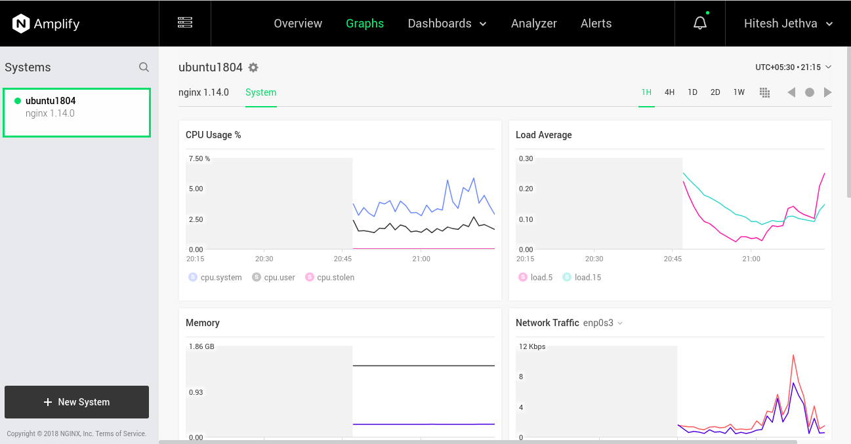Select the ubuntu1804 system entry

click(x=77, y=113)
